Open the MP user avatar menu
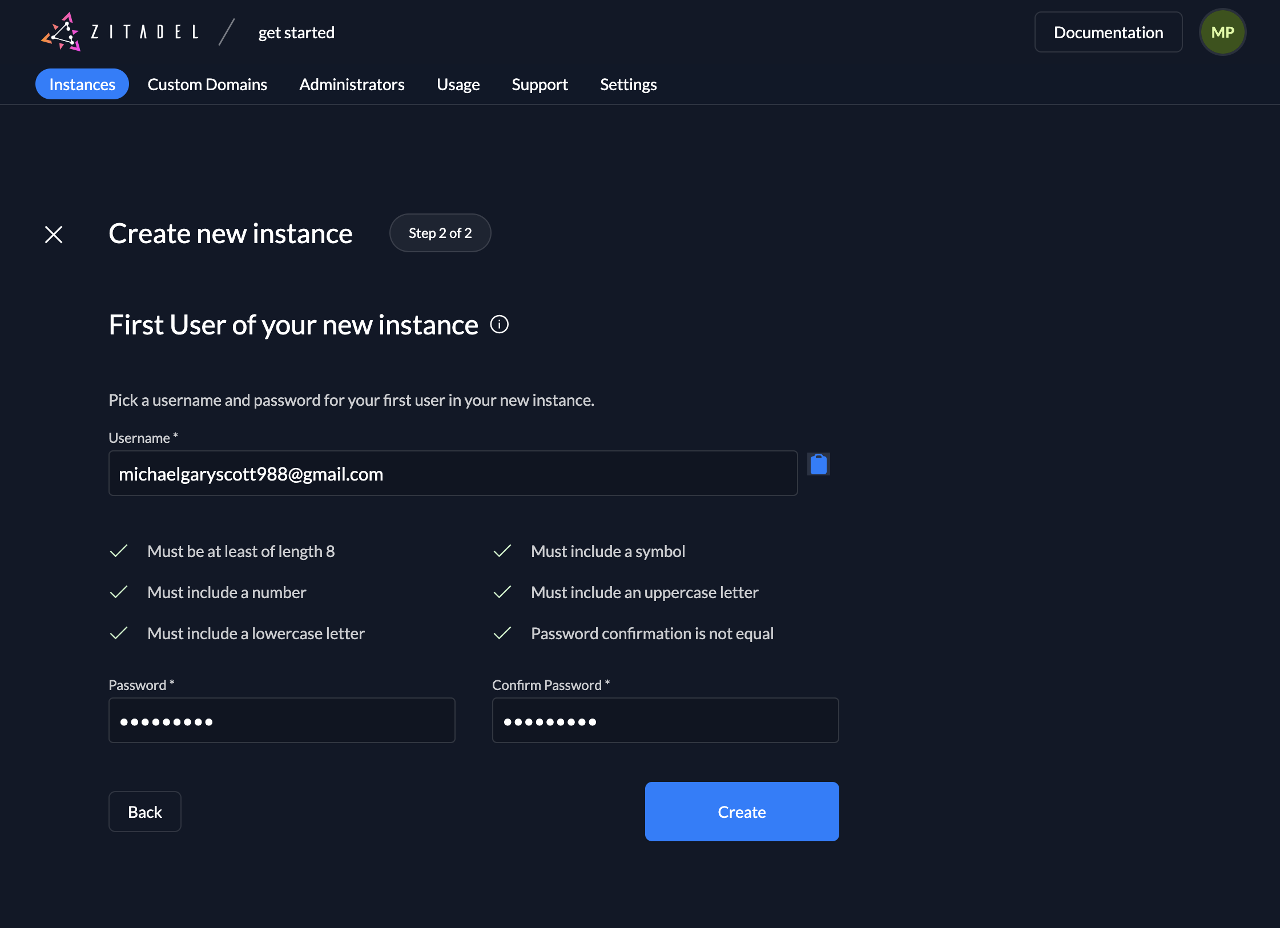This screenshot has height=928, width=1280. coord(1222,33)
